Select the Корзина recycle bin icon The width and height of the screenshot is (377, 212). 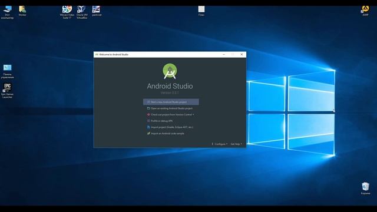pyautogui.click(x=365, y=188)
